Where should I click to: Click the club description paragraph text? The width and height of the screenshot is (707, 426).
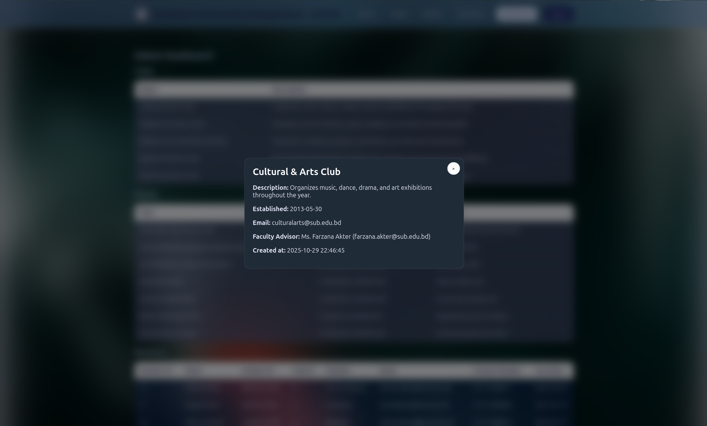click(x=342, y=191)
